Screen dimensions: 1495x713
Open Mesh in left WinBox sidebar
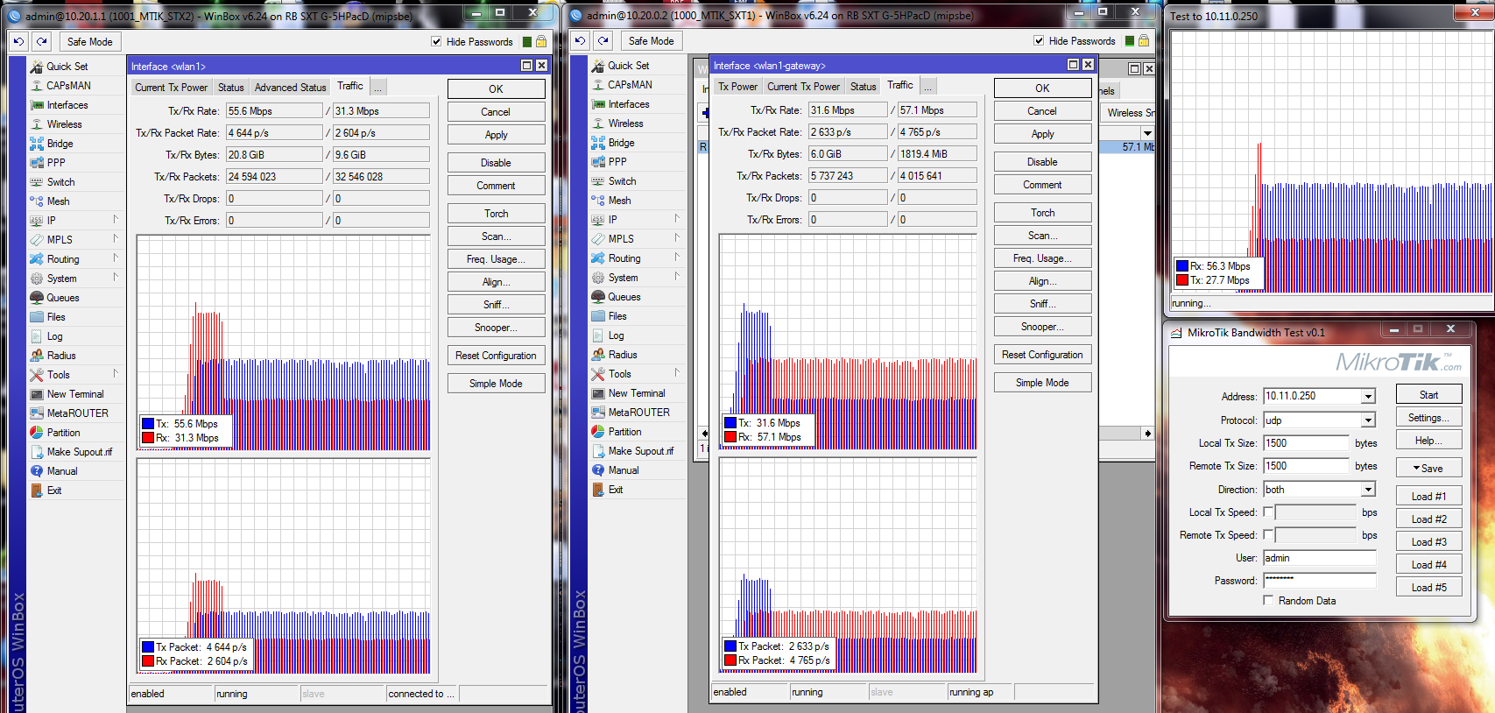(58, 201)
